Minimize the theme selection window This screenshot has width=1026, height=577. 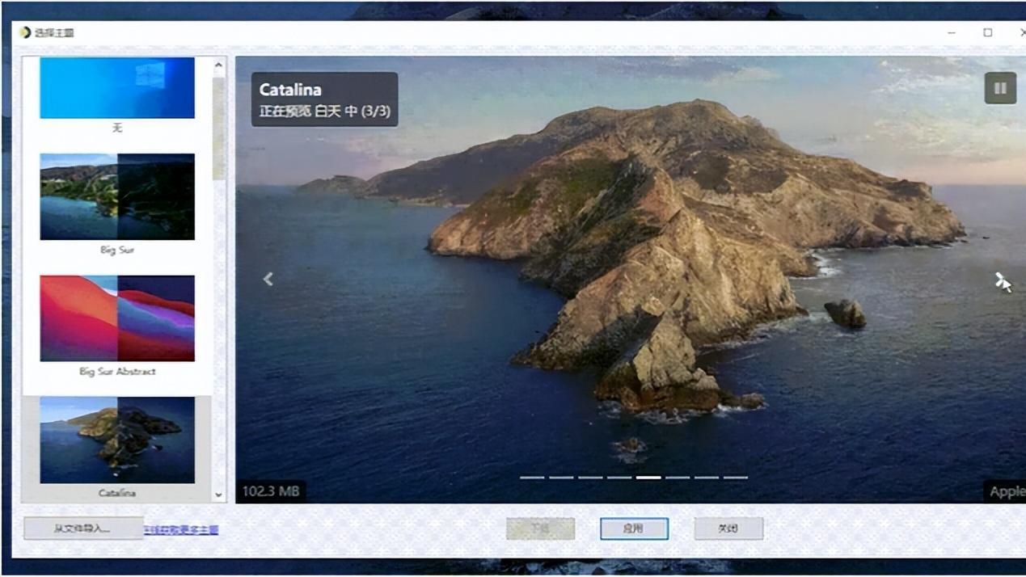click(952, 32)
